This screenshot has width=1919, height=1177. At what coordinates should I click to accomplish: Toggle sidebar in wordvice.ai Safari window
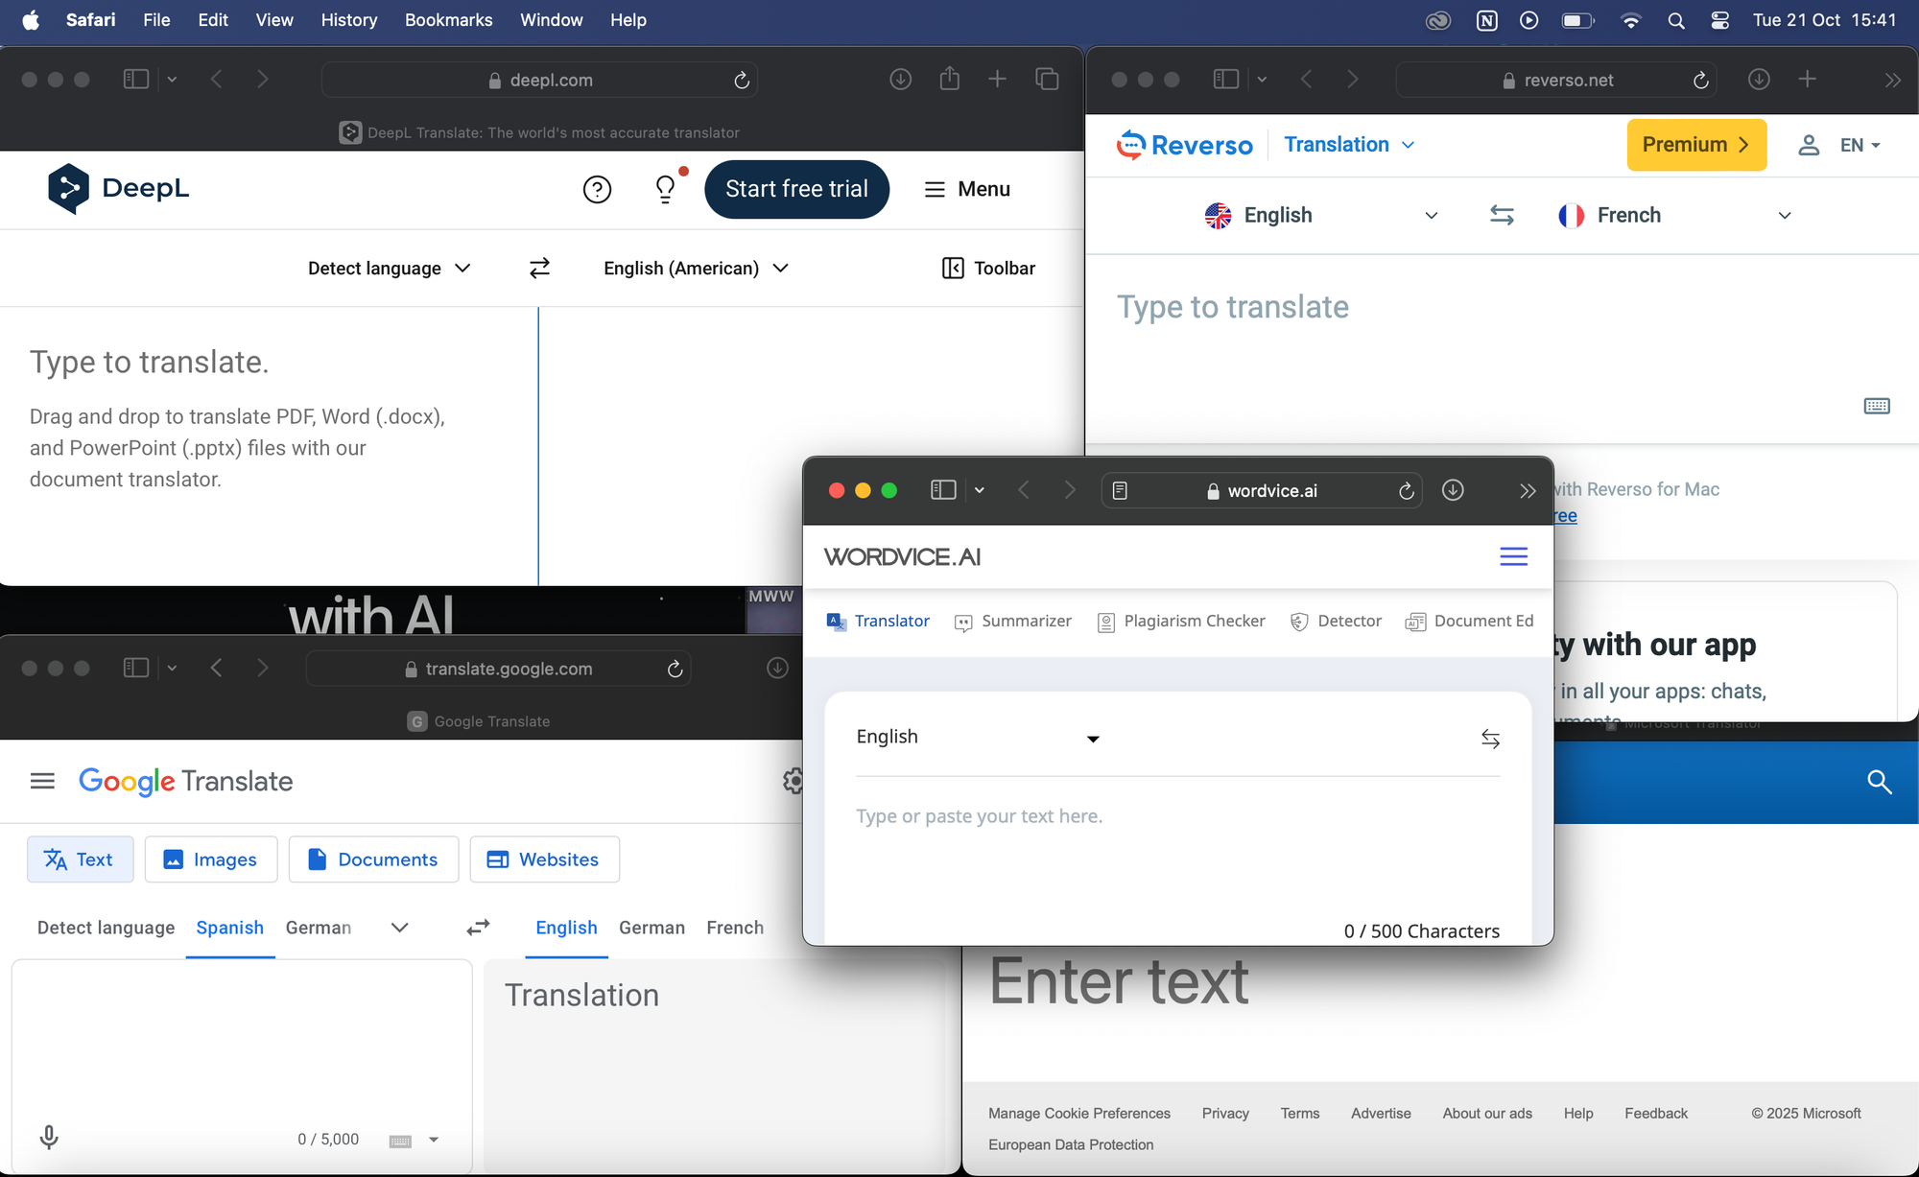point(943,490)
